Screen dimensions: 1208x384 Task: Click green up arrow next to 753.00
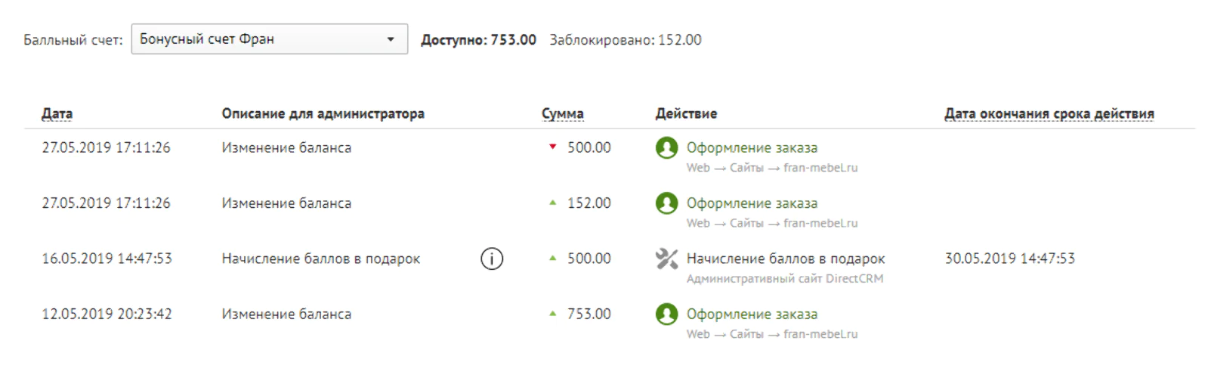552,313
